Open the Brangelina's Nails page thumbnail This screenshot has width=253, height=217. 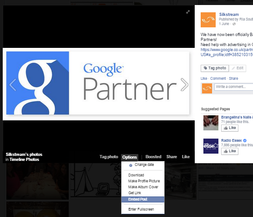[211, 123]
